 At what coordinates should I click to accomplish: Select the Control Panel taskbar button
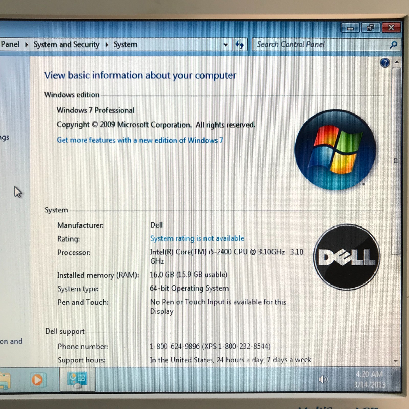[77, 380]
